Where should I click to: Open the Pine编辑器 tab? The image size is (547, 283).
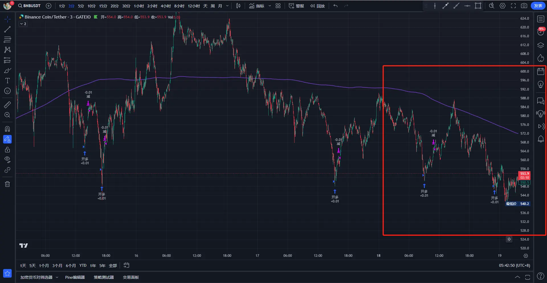tap(75, 277)
